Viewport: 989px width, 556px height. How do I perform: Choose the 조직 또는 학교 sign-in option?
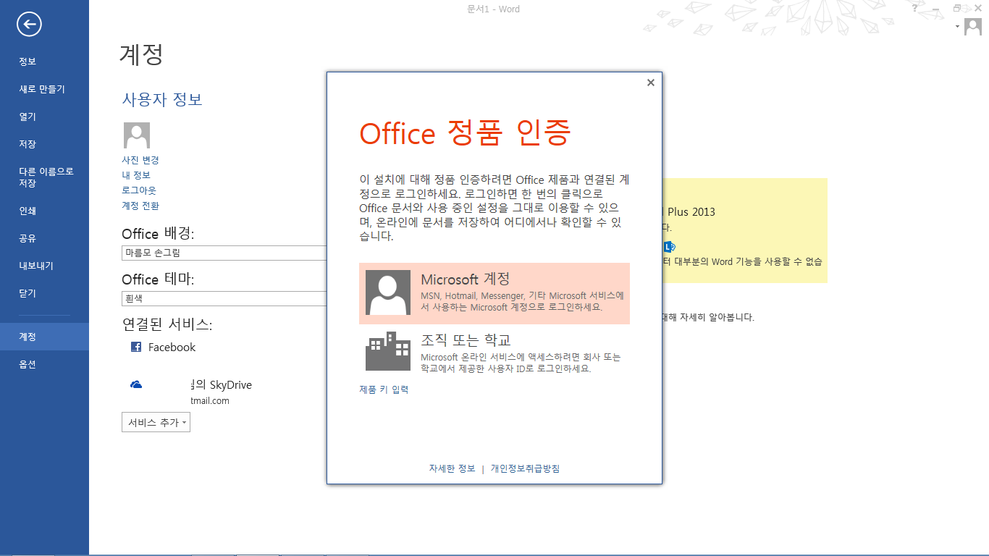click(494, 353)
